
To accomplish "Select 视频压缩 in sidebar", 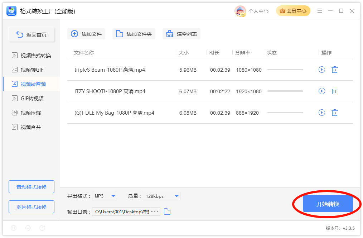I will [x=32, y=113].
